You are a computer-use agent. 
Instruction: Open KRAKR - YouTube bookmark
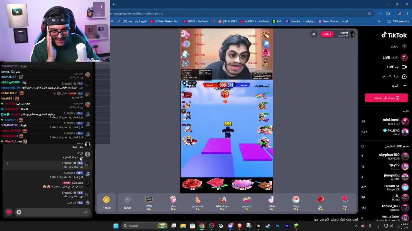pyautogui.click(x=195, y=21)
